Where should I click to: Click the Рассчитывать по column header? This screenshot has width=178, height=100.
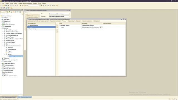tap(114, 23)
